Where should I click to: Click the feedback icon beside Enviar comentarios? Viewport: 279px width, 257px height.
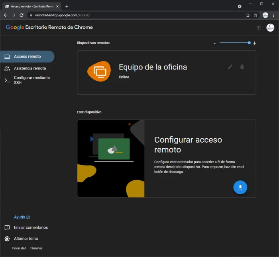coord(7,227)
